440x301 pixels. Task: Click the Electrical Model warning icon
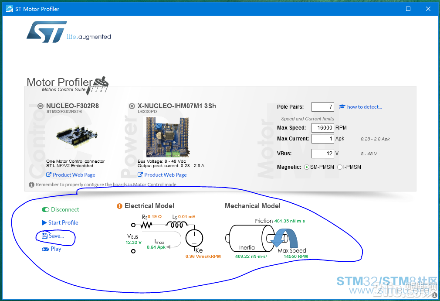coord(119,206)
